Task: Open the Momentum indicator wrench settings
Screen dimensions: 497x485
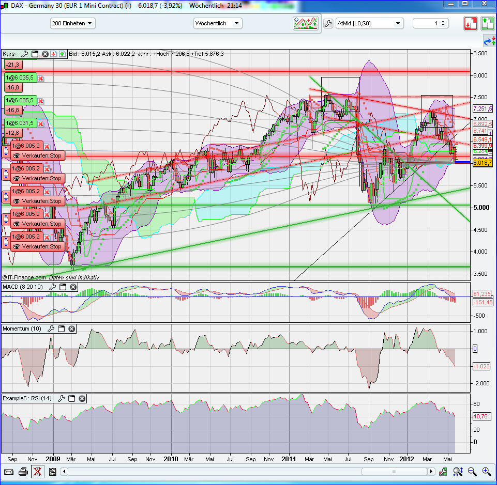Action: click(51, 328)
